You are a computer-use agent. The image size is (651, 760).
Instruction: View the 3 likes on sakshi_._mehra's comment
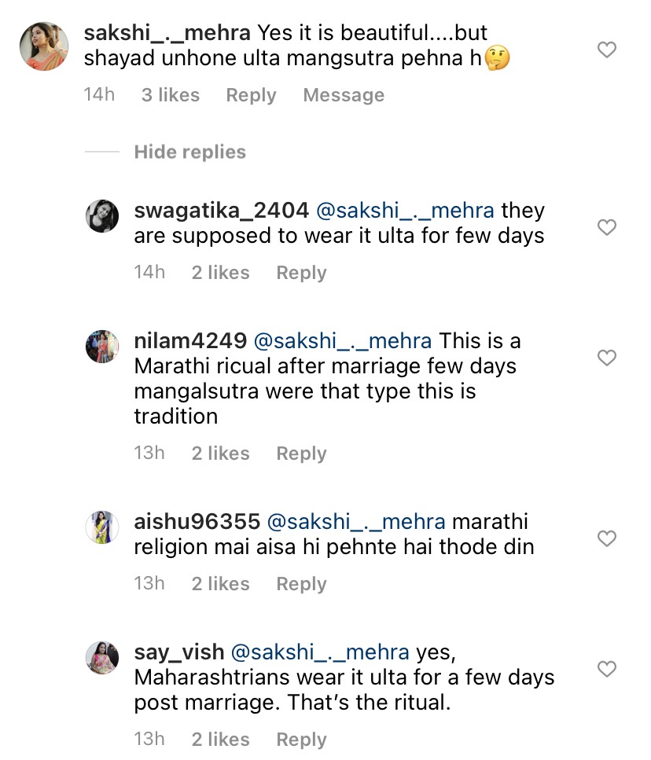point(171,95)
